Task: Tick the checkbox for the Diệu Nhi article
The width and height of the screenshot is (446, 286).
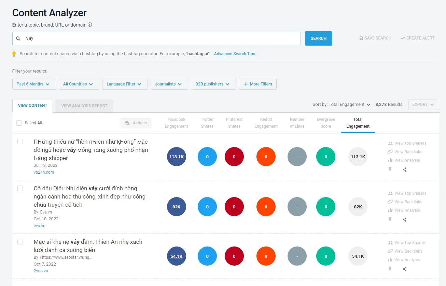Action: click(20, 188)
